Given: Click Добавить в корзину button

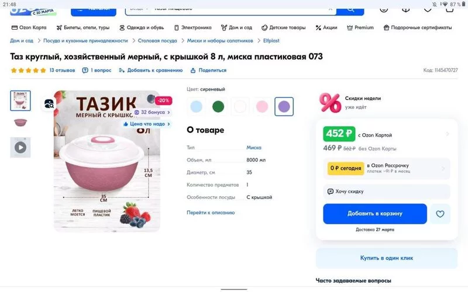Looking at the screenshot, I should 375,214.
